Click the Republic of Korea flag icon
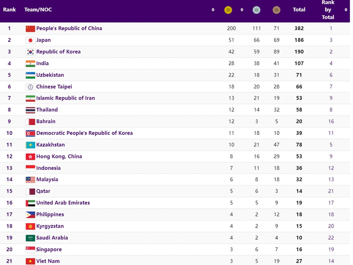353x265 pixels. coord(30,52)
